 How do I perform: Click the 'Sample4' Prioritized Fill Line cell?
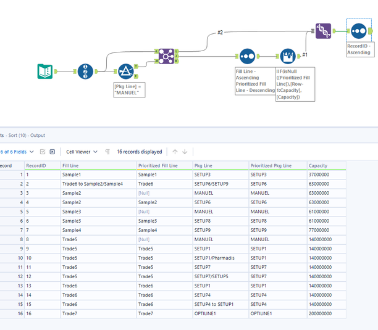165,230
